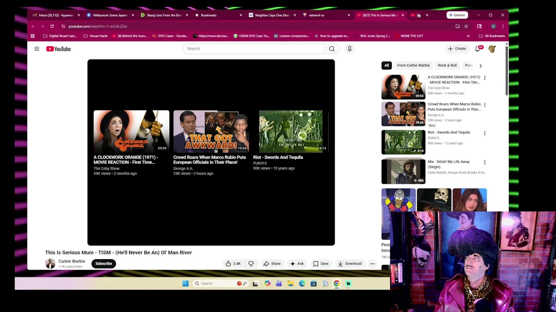Play A Clockwork Orange endscreen video suggestion
Screen dimensions: 556x312
pyautogui.click(x=131, y=131)
